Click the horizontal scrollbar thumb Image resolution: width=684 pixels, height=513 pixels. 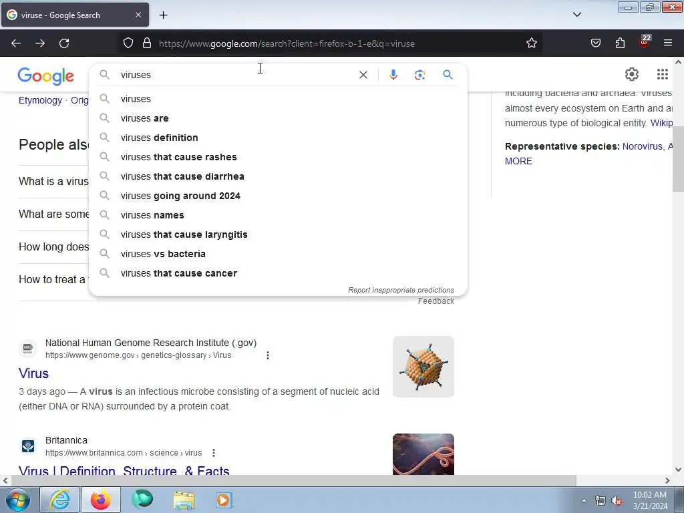pyautogui.click(x=293, y=481)
